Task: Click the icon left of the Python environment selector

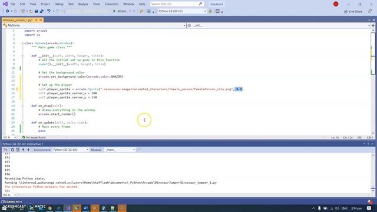Action: 148,11
